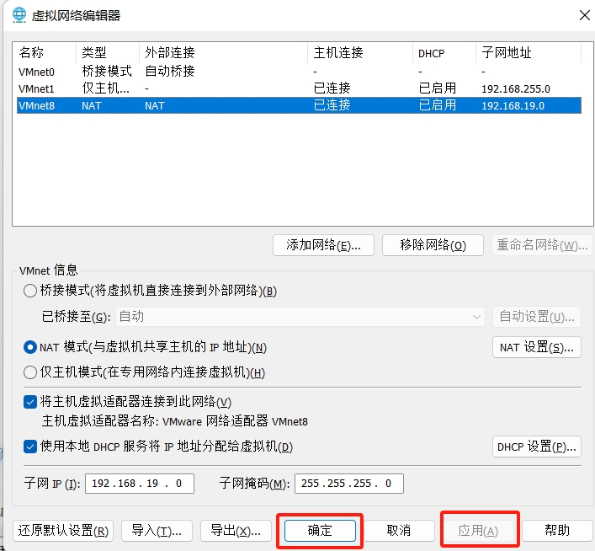Click the DHCP column header
This screenshot has height=551, width=595.
[x=444, y=52]
